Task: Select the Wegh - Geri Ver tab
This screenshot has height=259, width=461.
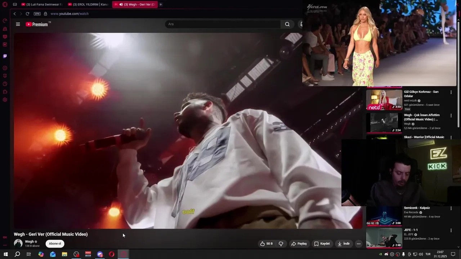Action: (x=135, y=5)
